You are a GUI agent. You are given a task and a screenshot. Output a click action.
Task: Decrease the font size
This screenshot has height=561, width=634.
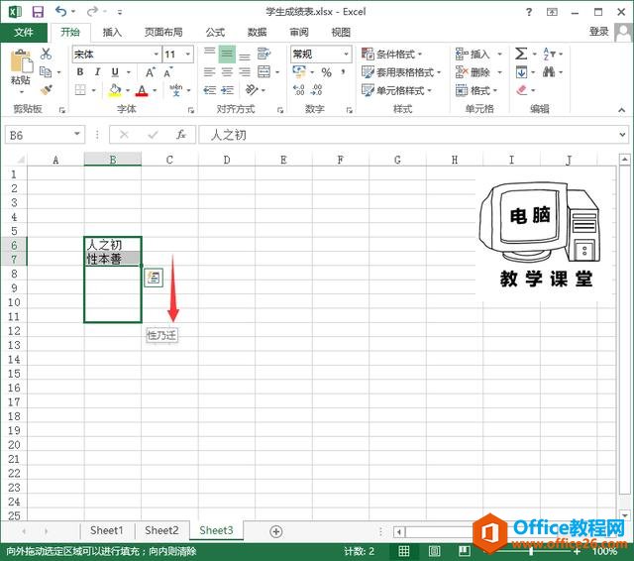tap(167, 72)
